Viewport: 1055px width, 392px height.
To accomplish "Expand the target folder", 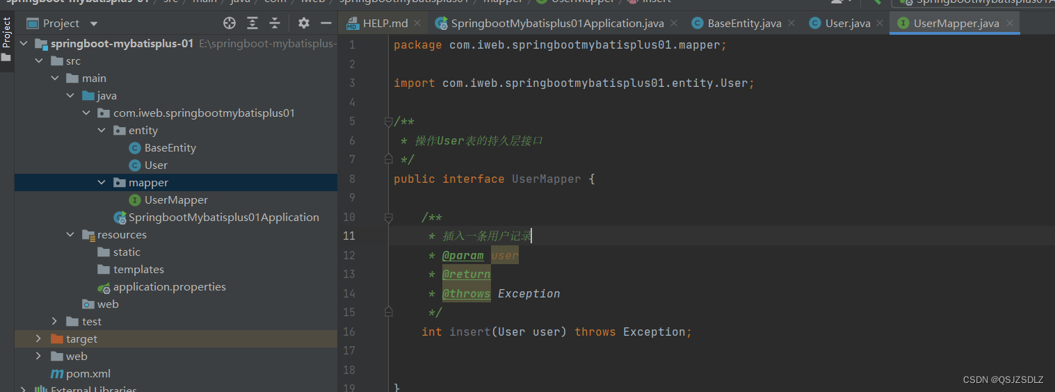I will [39, 339].
